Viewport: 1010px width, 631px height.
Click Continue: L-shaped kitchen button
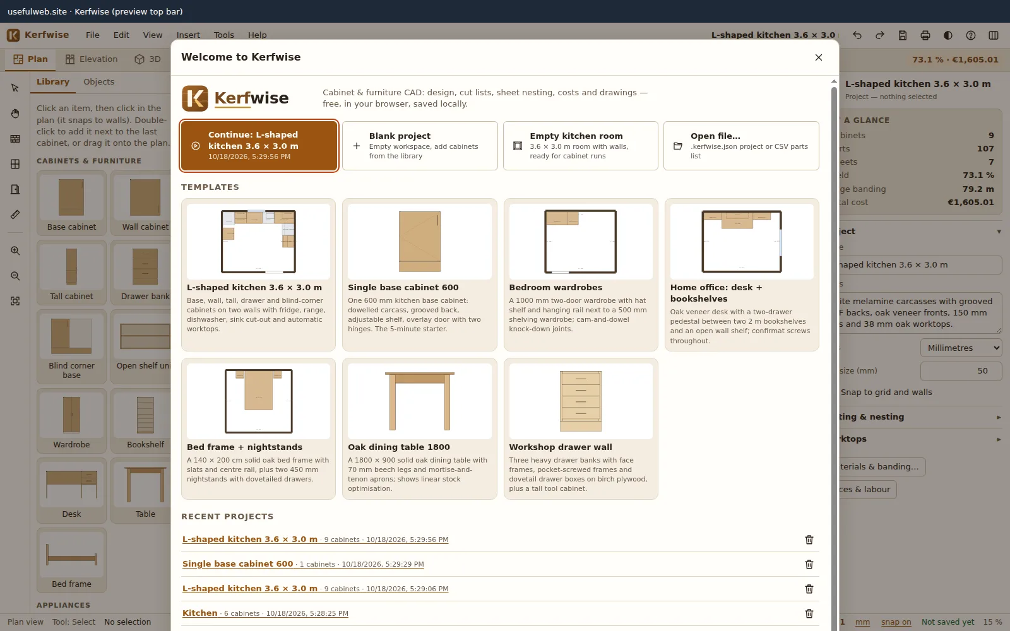pyautogui.click(x=259, y=146)
